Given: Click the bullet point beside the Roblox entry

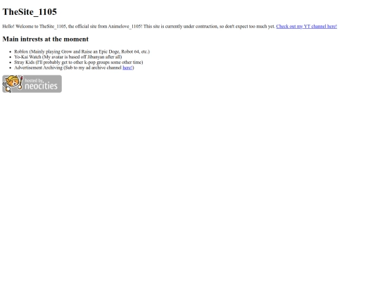Looking at the screenshot, I should (10, 51).
